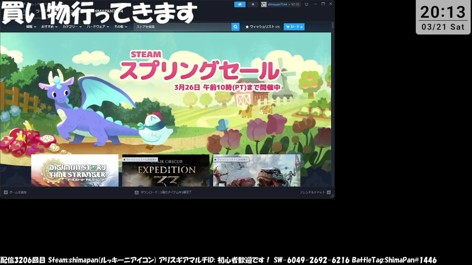
Task: Click the friends chat icon
Action: (329, 192)
